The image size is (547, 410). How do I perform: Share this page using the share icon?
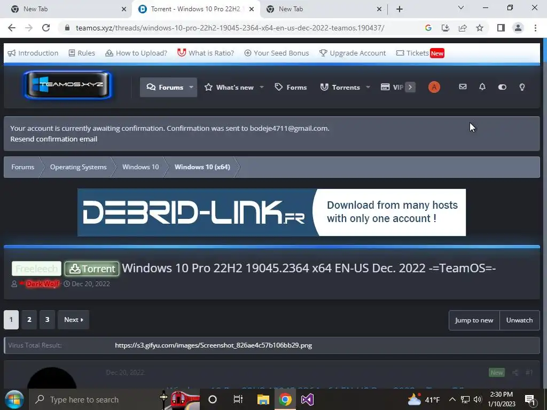point(463,28)
